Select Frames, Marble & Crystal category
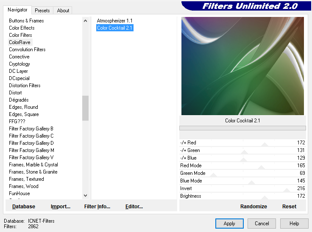The height and width of the screenshot is (232, 312). click(33, 165)
